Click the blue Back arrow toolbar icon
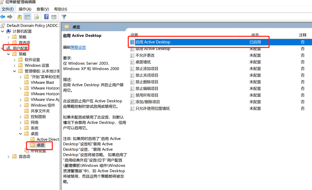The width and height of the screenshot is (312, 190). click(3, 17)
